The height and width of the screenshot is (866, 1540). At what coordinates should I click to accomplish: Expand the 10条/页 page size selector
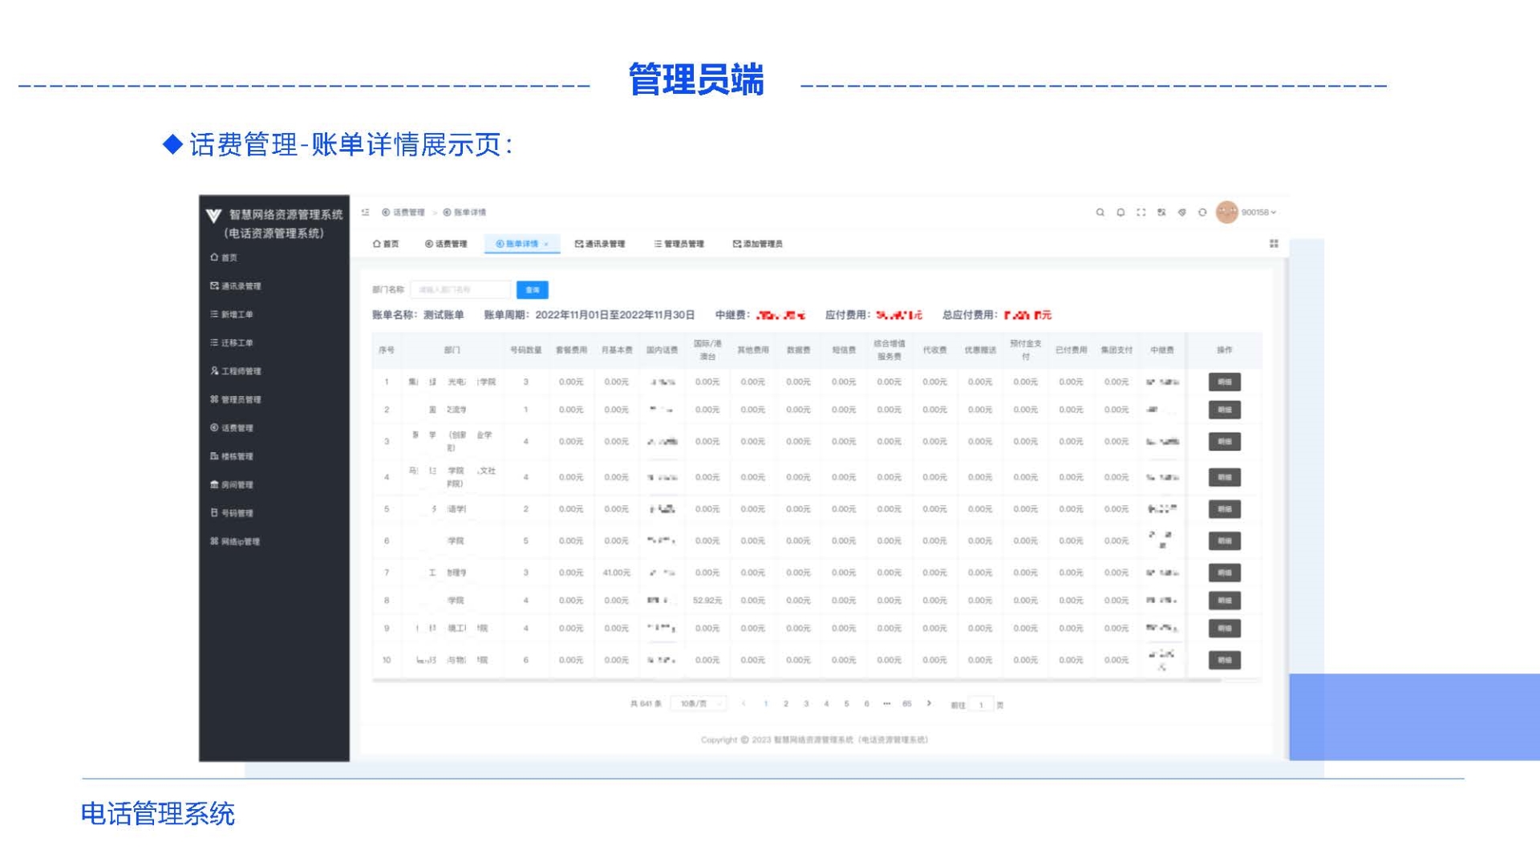pyautogui.click(x=699, y=704)
